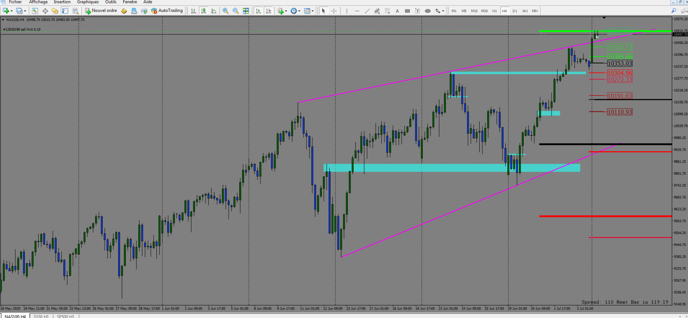Image resolution: width=688 pixels, height=318 pixels.
Task: Select the text A tool
Action: click(397, 11)
